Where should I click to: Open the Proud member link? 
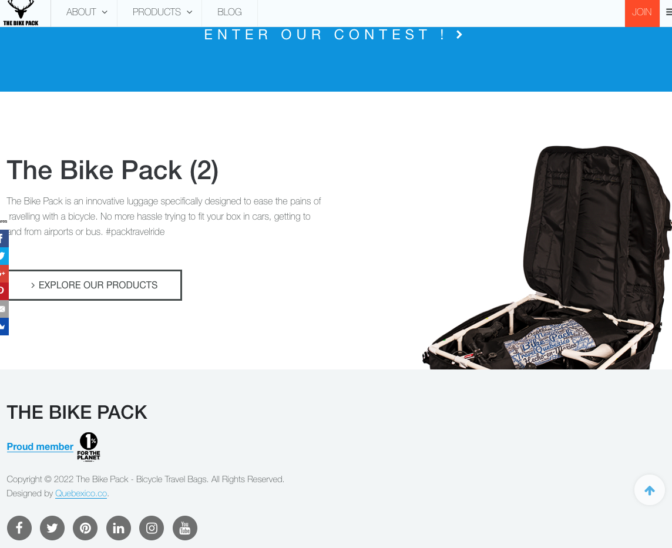pos(40,446)
